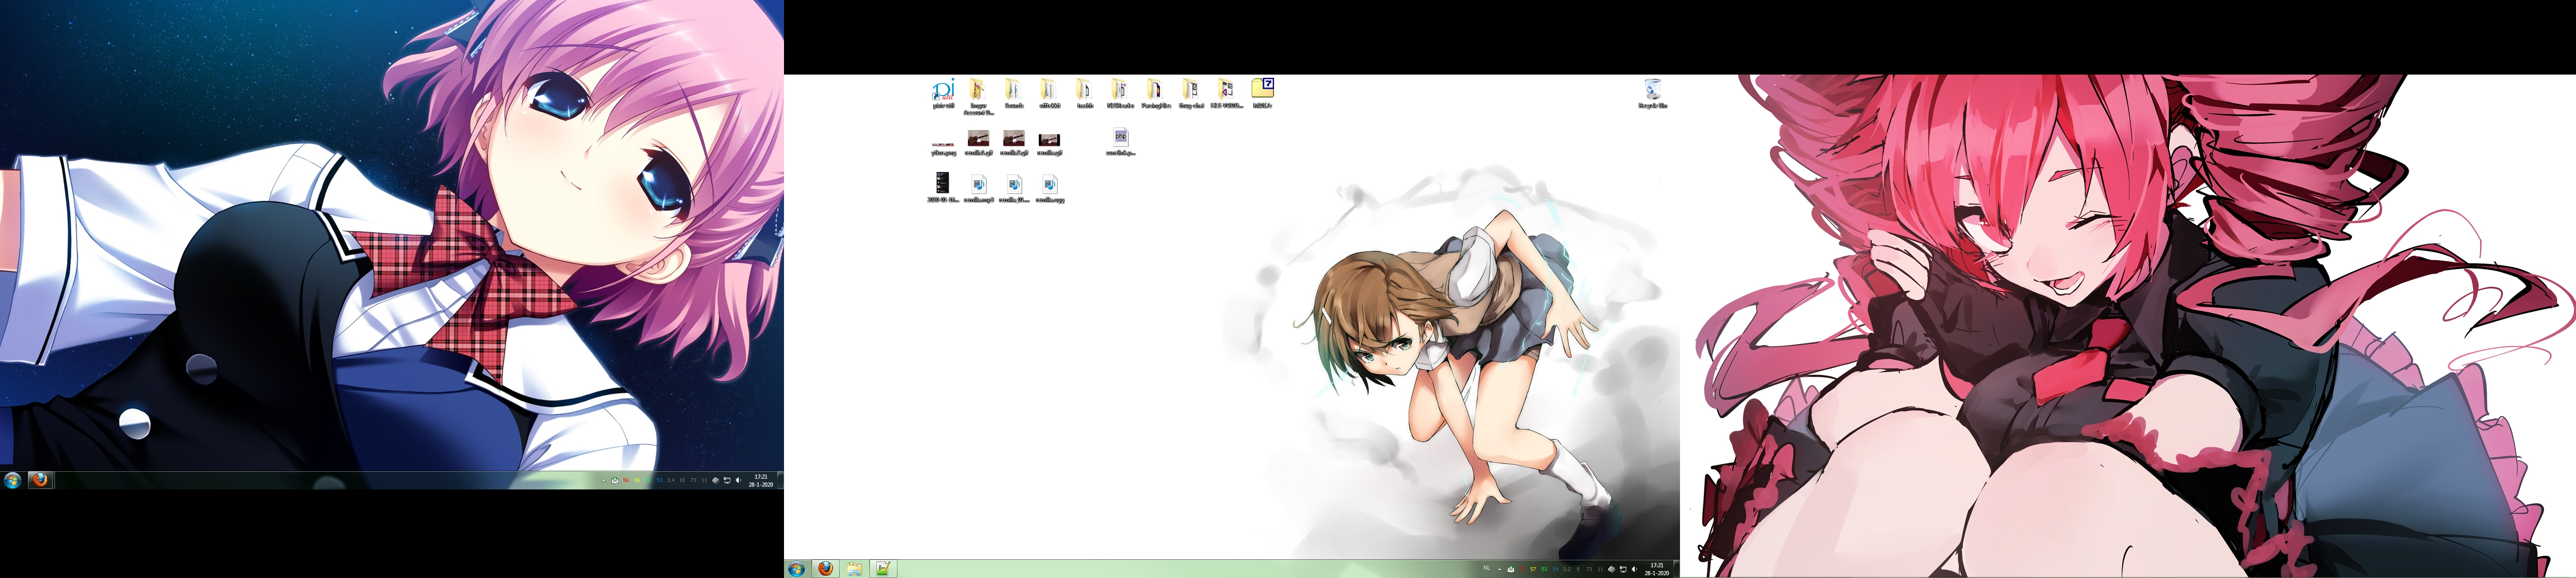
Task: Click the clock on left monitor taskbar
Action: (761, 480)
